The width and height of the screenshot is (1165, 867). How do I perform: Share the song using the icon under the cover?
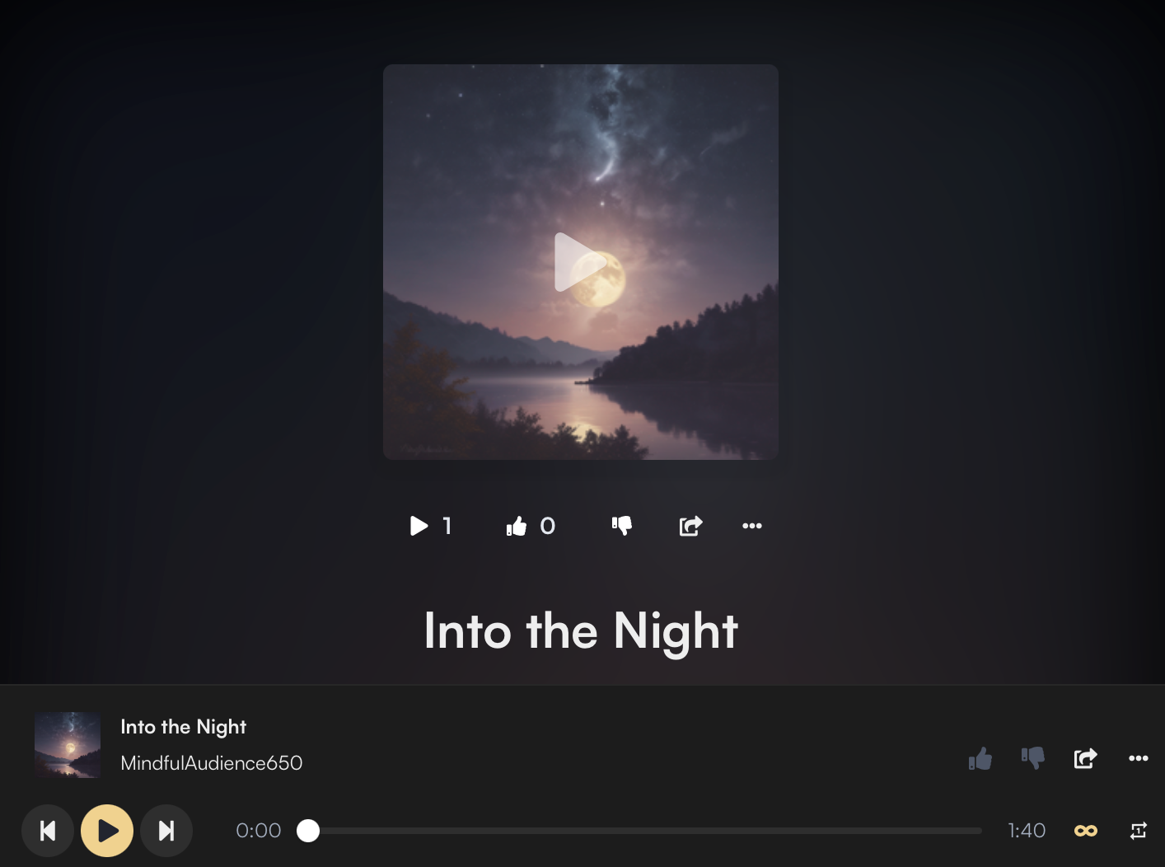click(690, 526)
